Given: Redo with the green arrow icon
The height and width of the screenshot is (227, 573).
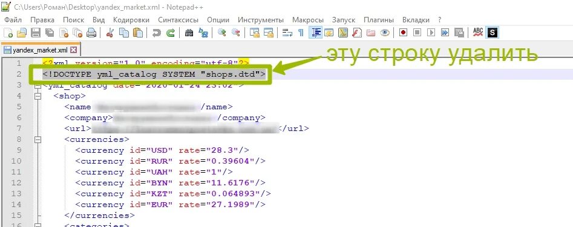Looking at the screenshot, I should (170, 33).
